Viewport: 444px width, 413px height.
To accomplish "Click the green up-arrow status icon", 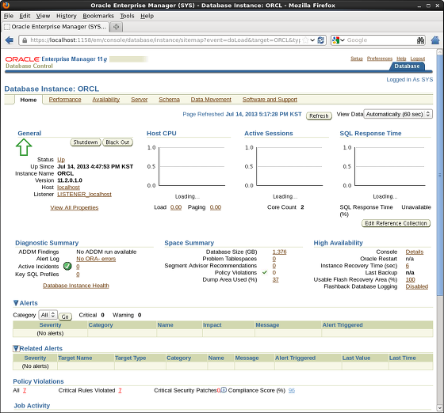I will click(x=24, y=147).
